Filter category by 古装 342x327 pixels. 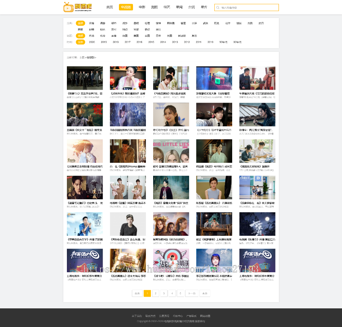click(x=194, y=23)
